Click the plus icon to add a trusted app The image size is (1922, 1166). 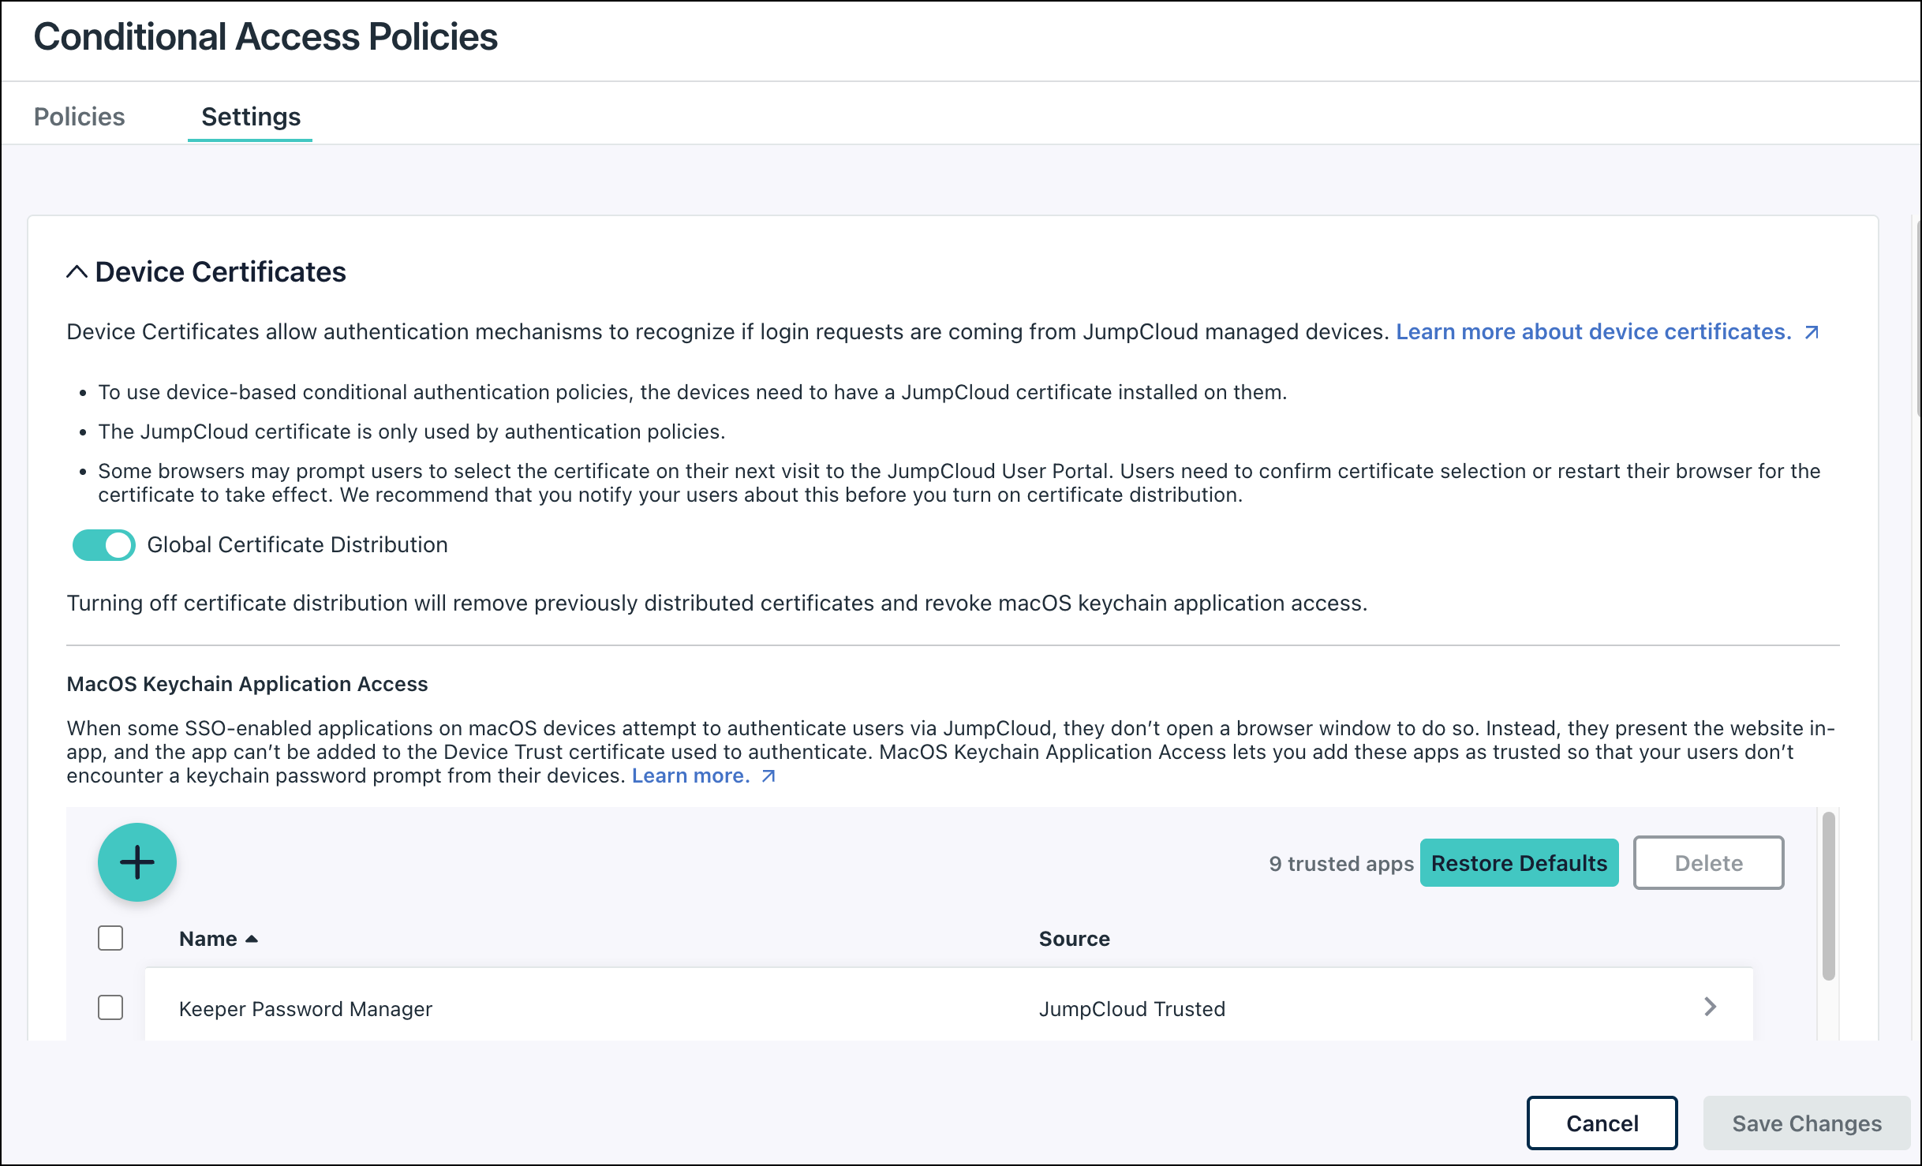[137, 862]
